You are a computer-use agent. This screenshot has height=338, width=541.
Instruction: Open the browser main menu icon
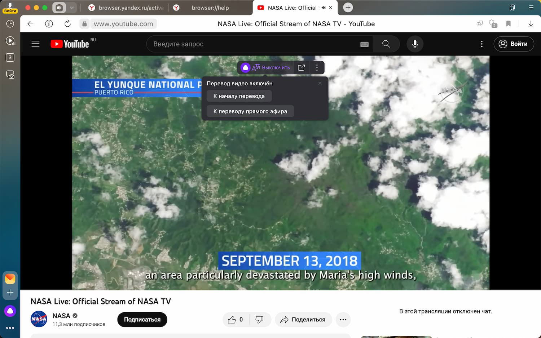(531, 8)
